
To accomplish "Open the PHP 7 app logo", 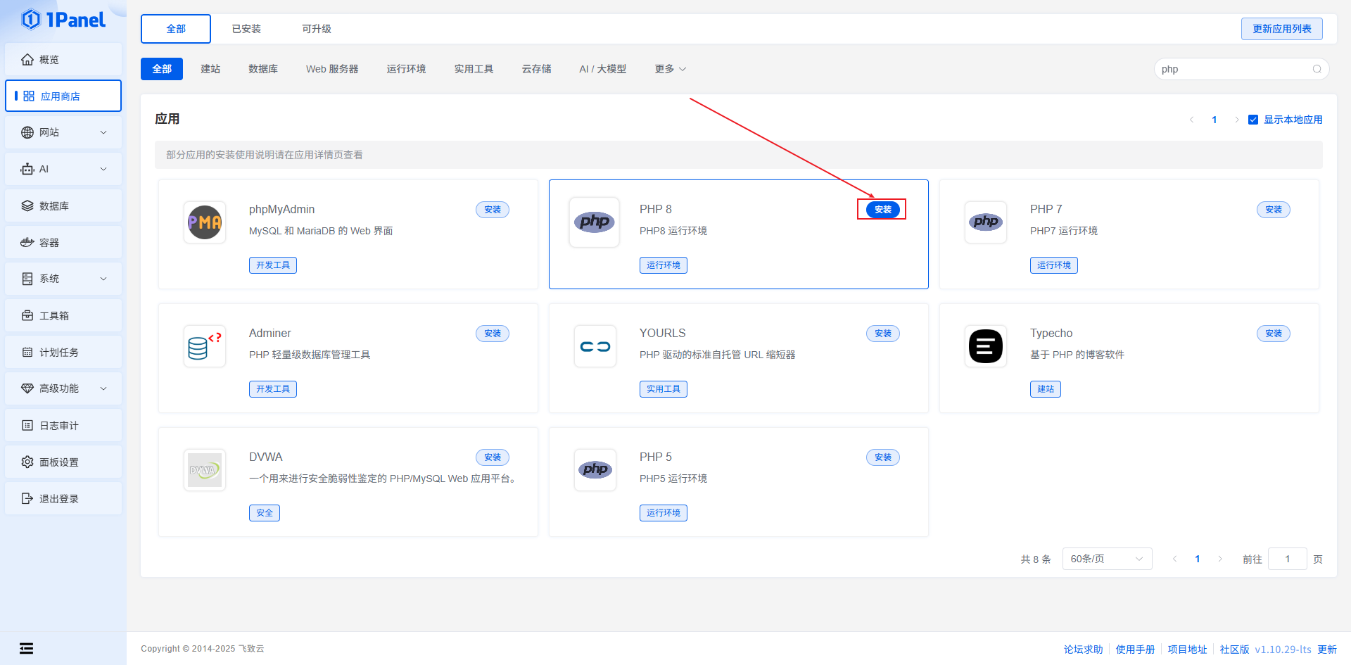I will [x=986, y=222].
